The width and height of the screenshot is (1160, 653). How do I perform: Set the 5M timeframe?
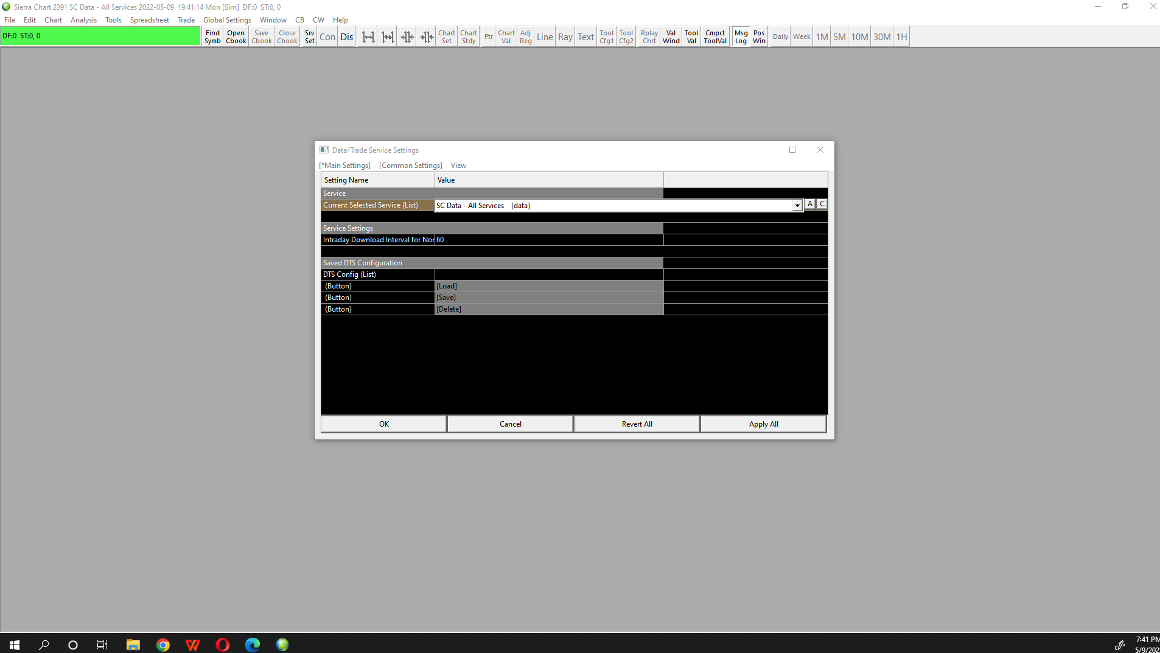[839, 37]
